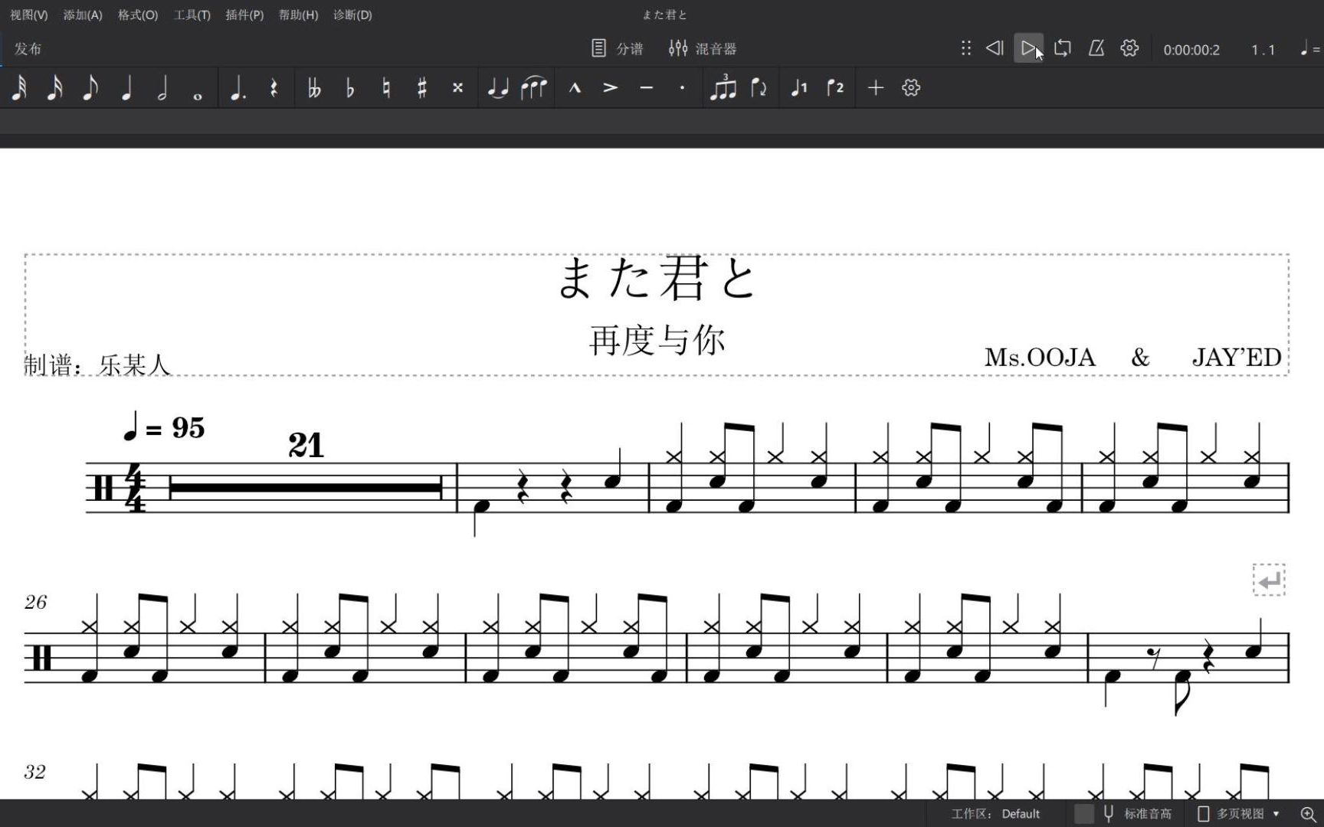
Task: Click the playback toolbar drag handle
Action: (x=966, y=48)
